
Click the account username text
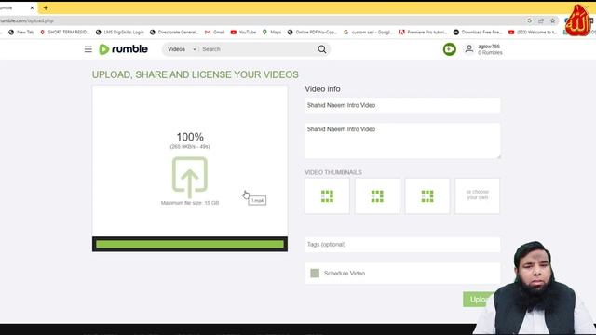click(489, 47)
